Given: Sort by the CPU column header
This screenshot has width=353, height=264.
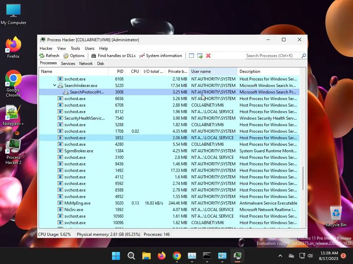Looking at the screenshot, I should pos(133,71).
